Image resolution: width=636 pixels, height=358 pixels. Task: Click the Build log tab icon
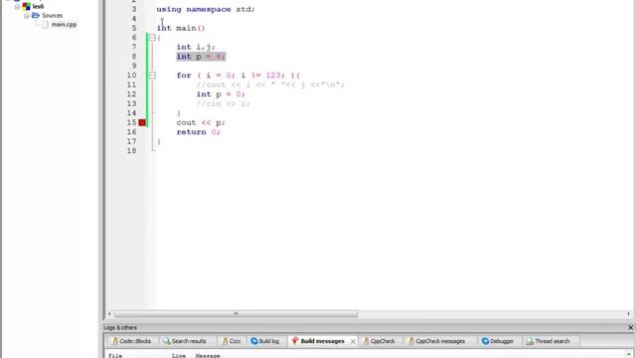pos(254,341)
